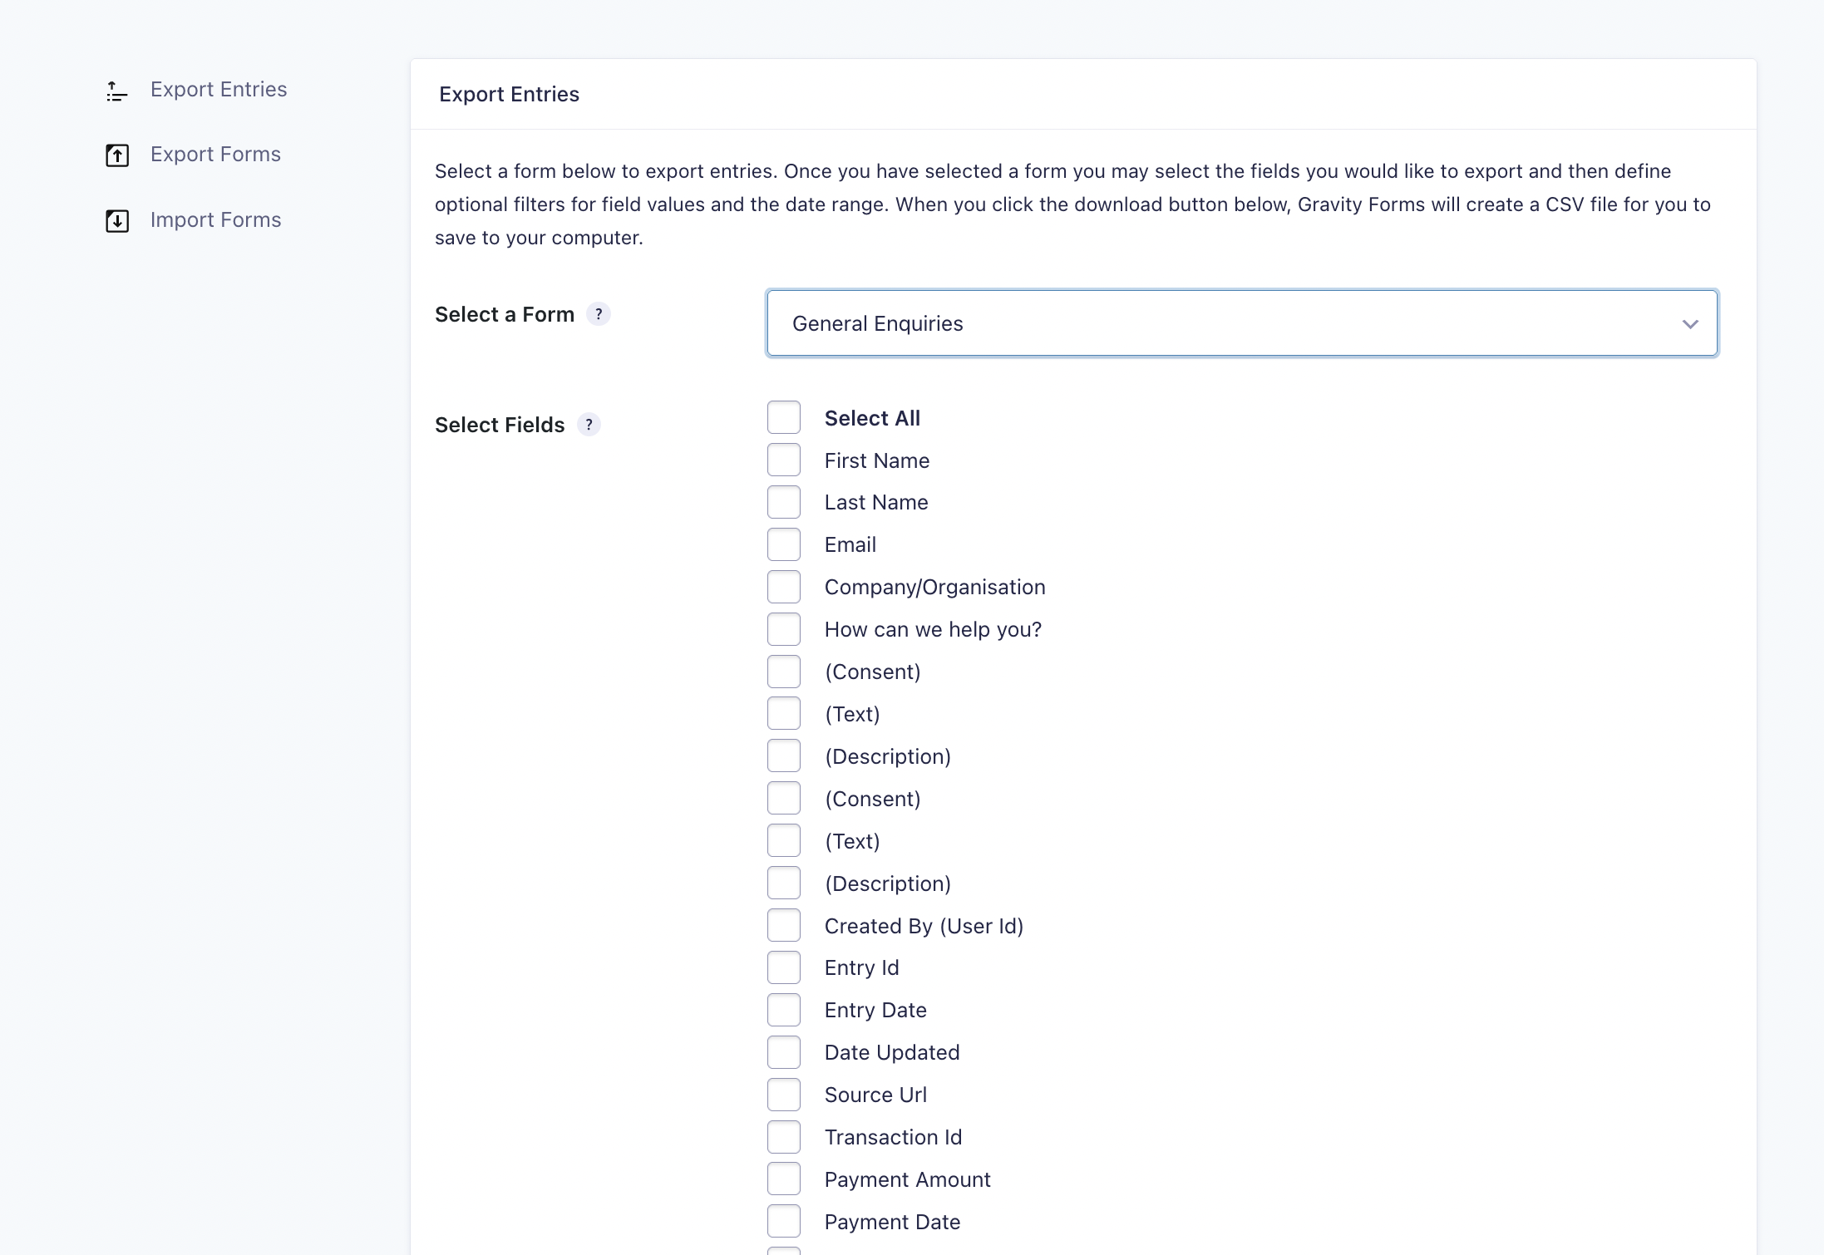The image size is (1824, 1255).
Task: Enable the How can we help you? field
Action: click(783, 628)
